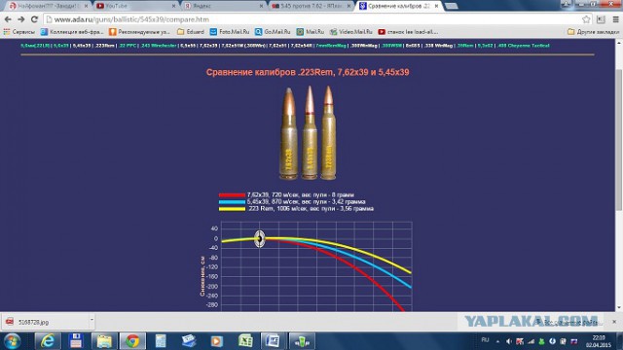Image resolution: width=623 pixels, height=350 pixels.
Task: Reload the ada.ru page
Action: click(34, 19)
